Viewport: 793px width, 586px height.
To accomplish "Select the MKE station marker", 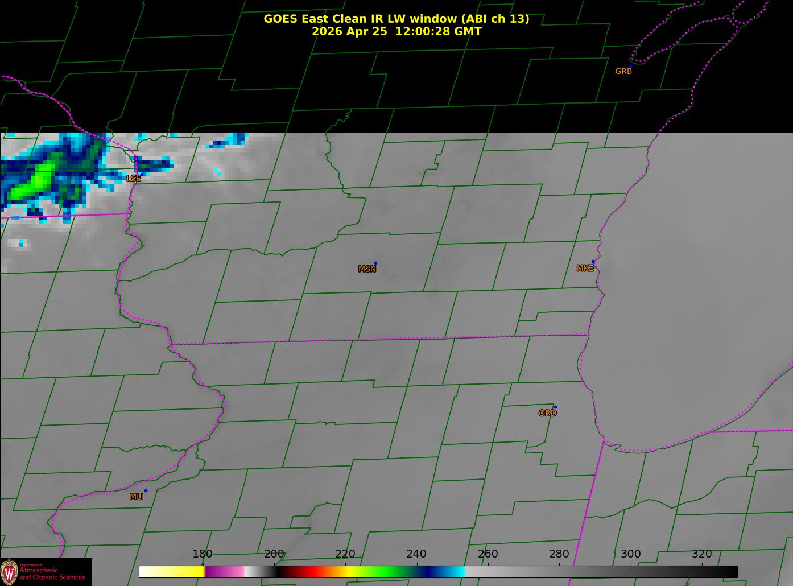I will (x=593, y=262).
